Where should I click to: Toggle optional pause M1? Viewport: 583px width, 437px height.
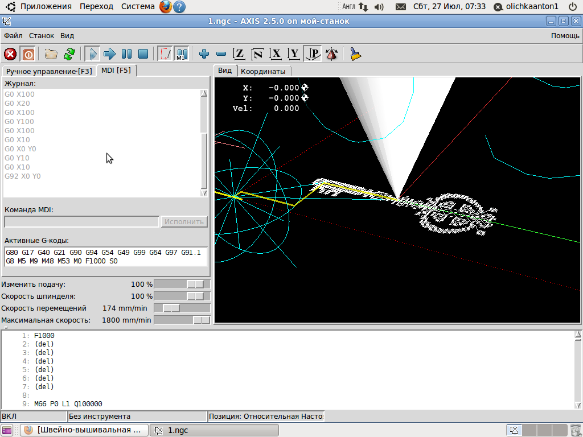(x=182, y=54)
